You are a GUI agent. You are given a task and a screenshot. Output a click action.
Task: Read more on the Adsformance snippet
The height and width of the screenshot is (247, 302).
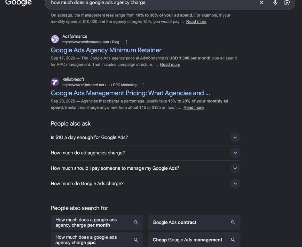170,65
